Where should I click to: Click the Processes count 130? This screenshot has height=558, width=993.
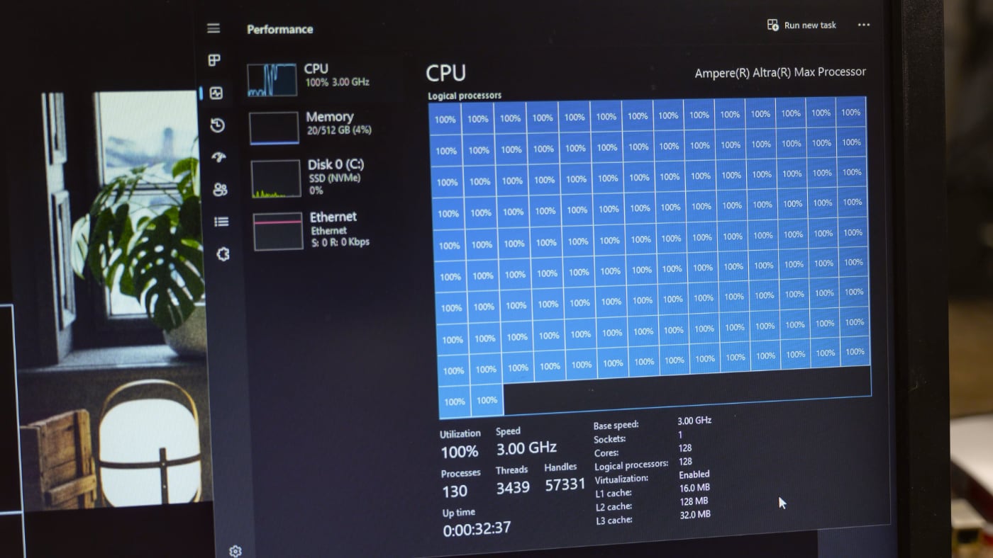tap(455, 491)
